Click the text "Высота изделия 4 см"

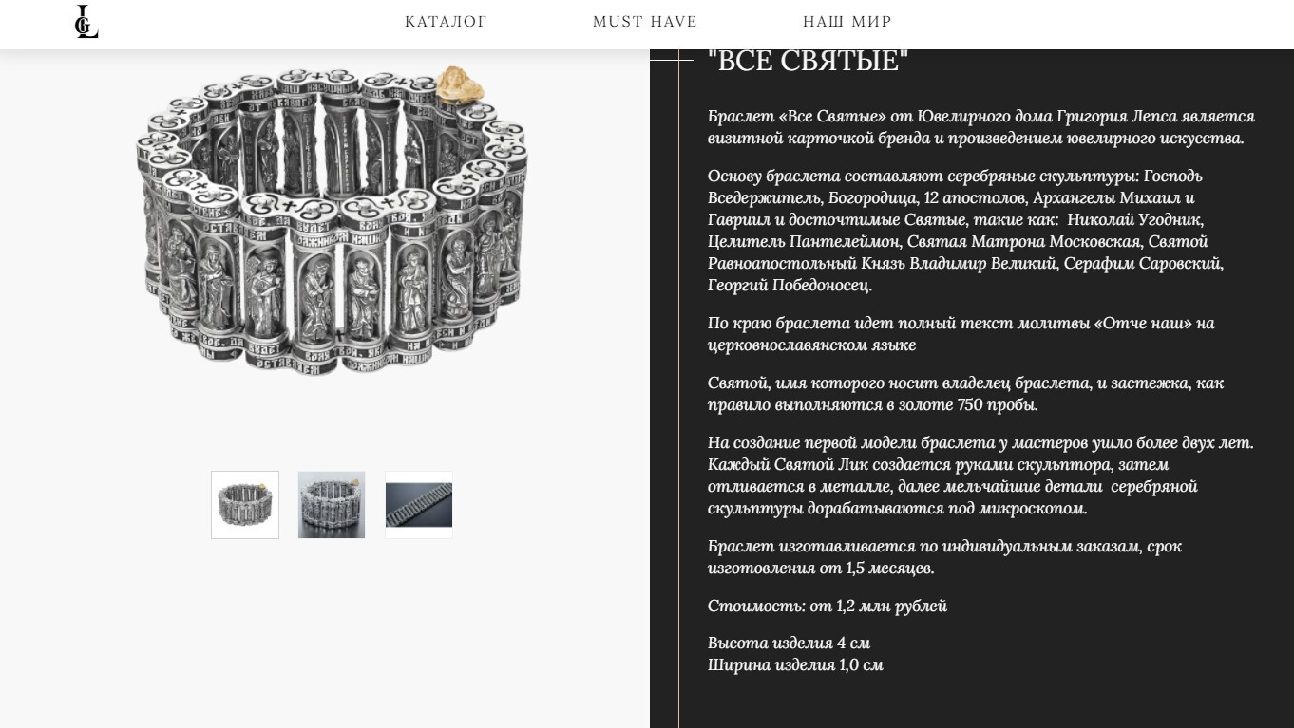pos(790,643)
